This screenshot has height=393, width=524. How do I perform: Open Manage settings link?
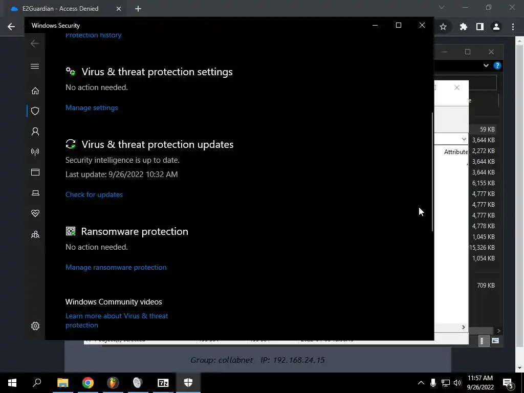[x=92, y=107]
